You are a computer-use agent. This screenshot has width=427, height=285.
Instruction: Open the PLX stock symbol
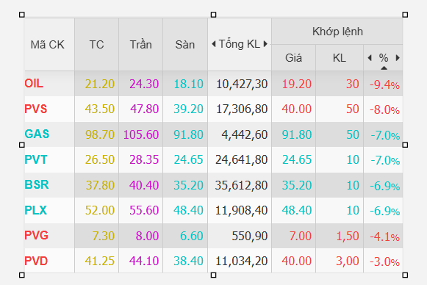click(36, 210)
